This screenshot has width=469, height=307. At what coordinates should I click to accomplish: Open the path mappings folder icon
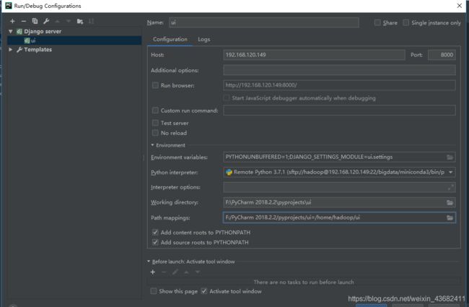coord(450,217)
